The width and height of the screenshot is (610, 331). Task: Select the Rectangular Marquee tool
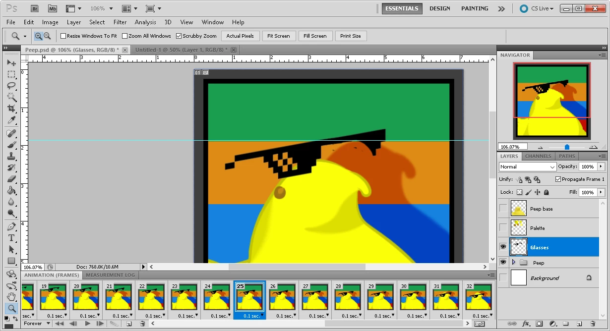tap(11, 74)
